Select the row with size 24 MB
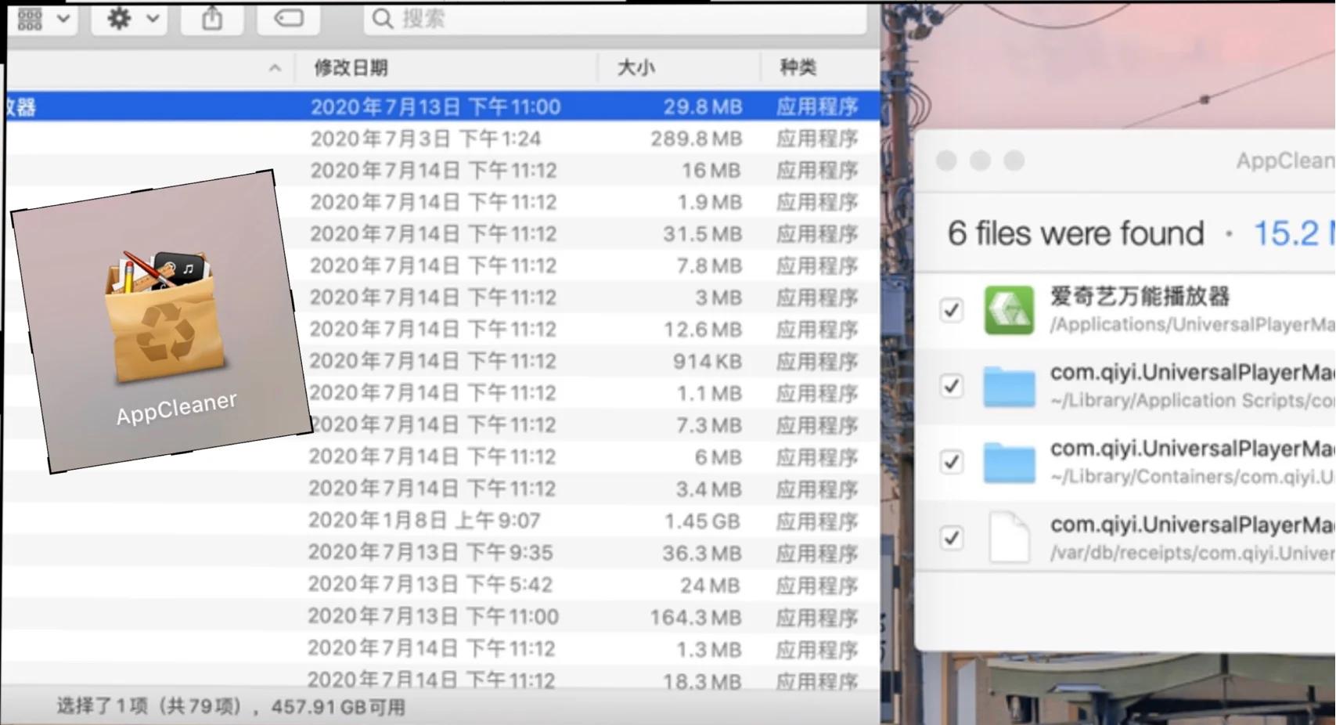This screenshot has width=1336, height=725. pyautogui.click(x=442, y=585)
